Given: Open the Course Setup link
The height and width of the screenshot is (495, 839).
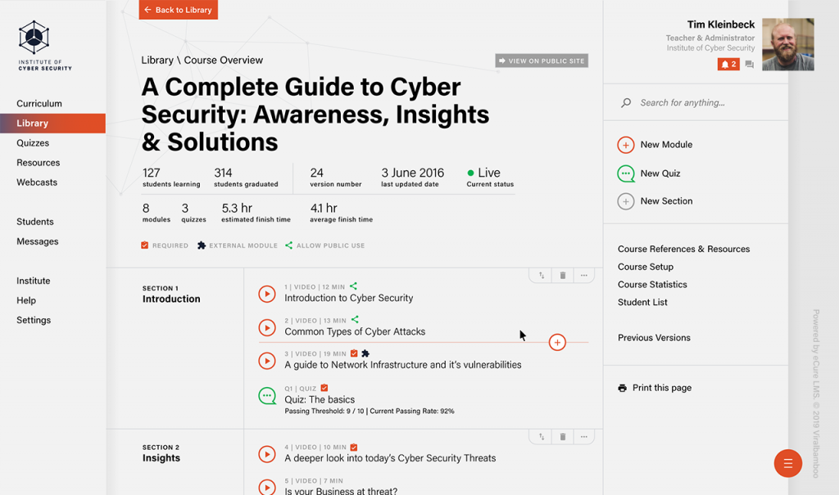Looking at the screenshot, I should coord(646,267).
